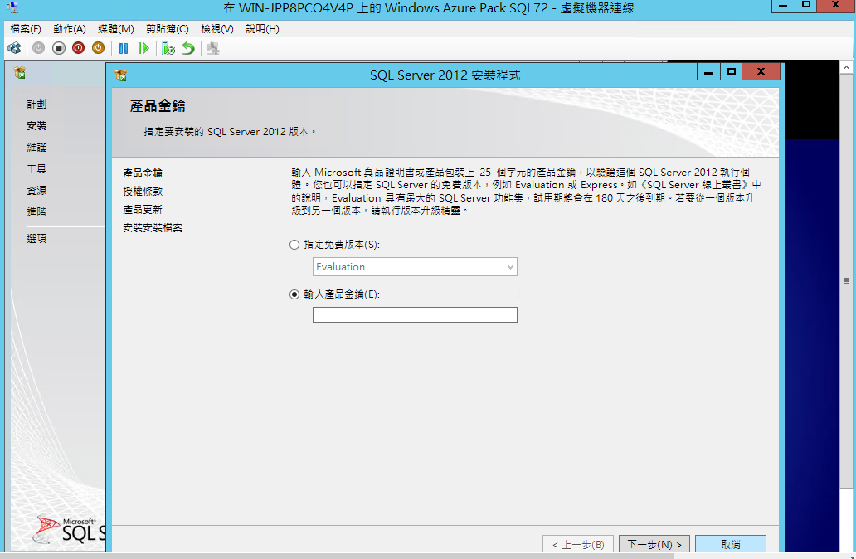Image resolution: width=856 pixels, height=559 pixels.
Task: Click the 產品金鑰 step in wizard list
Action: 143,173
